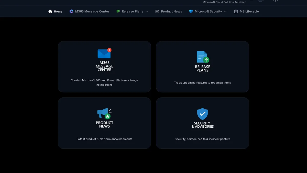
Task: Click the Product News megaphone icon
Action: tap(104, 113)
